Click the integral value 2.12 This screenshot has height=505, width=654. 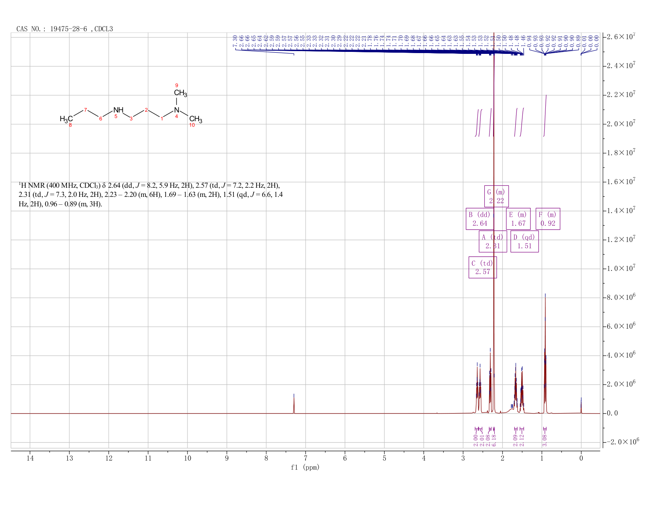(x=522, y=439)
